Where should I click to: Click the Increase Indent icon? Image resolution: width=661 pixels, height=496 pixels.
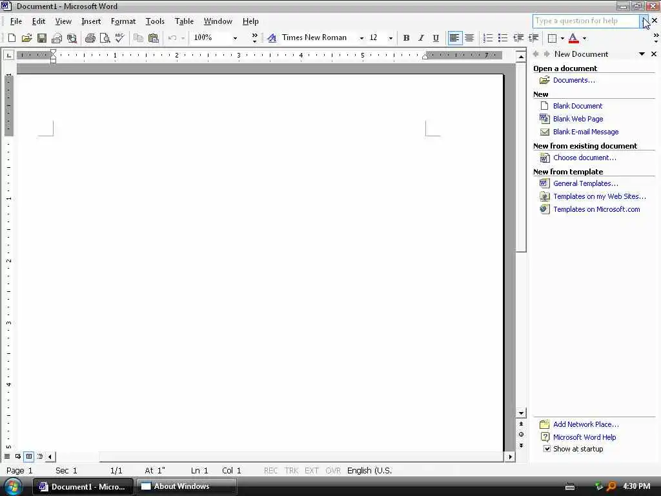tap(534, 38)
